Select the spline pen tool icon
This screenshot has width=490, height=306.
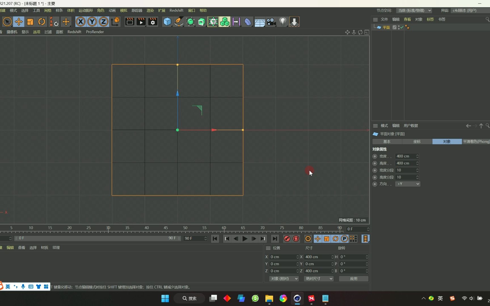point(179,22)
